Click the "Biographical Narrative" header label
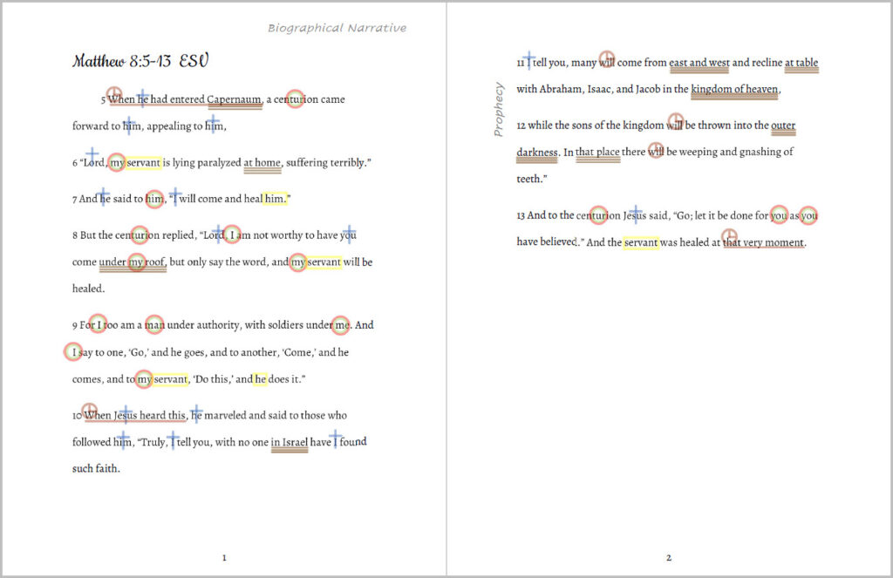The width and height of the screenshot is (893, 578). tap(337, 28)
